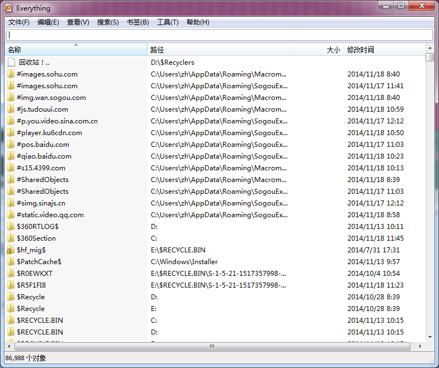Click date 2014/11/18 11:45
The width and height of the screenshot is (439, 368).
click(x=375, y=238)
